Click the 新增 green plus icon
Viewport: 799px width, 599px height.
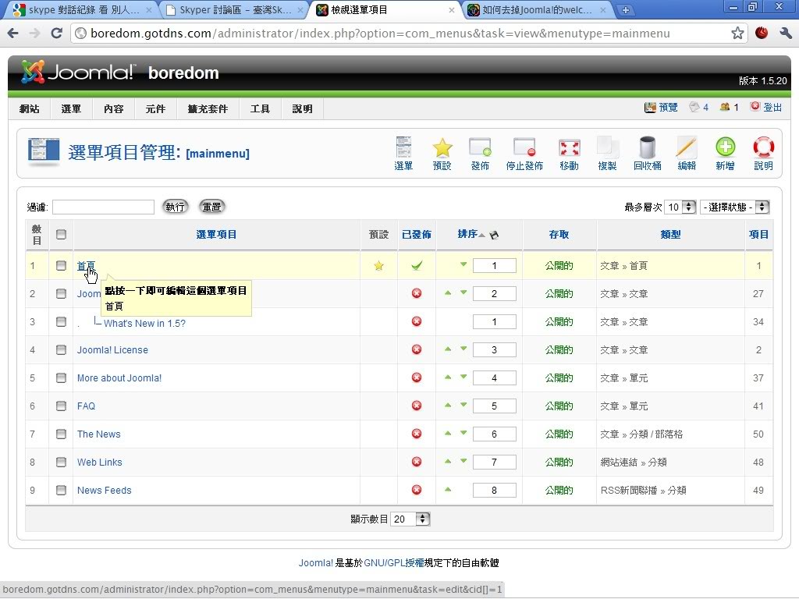(x=725, y=154)
